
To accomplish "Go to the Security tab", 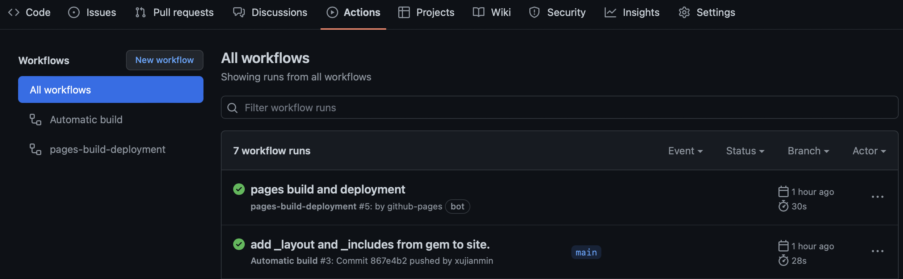I will tap(557, 12).
